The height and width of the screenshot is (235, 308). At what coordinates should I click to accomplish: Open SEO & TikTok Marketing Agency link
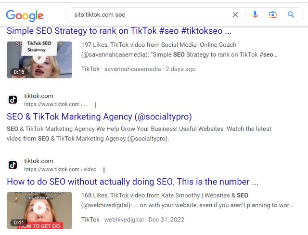tap(99, 117)
